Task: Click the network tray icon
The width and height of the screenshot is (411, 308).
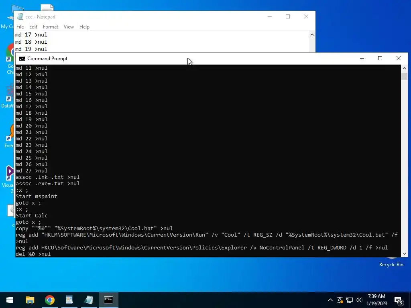Action: [x=350, y=300]
